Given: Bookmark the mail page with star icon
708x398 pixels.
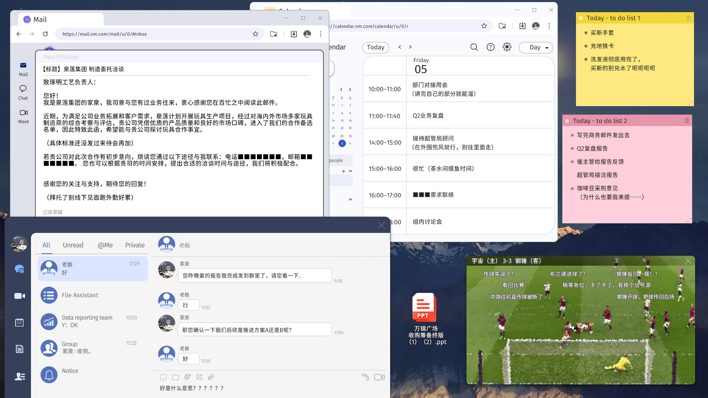Looking at the screenshot, I should coord(256,34).
